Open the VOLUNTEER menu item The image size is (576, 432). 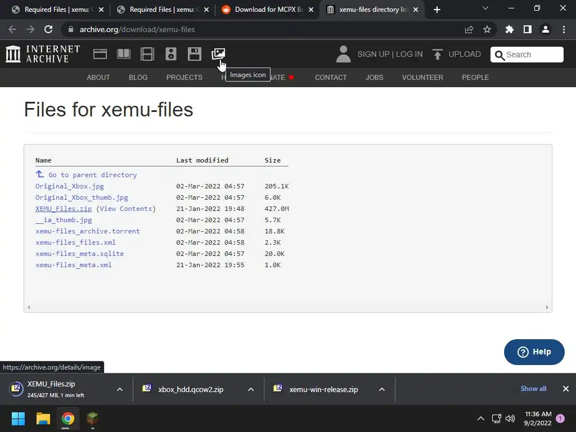coord(422,78)
